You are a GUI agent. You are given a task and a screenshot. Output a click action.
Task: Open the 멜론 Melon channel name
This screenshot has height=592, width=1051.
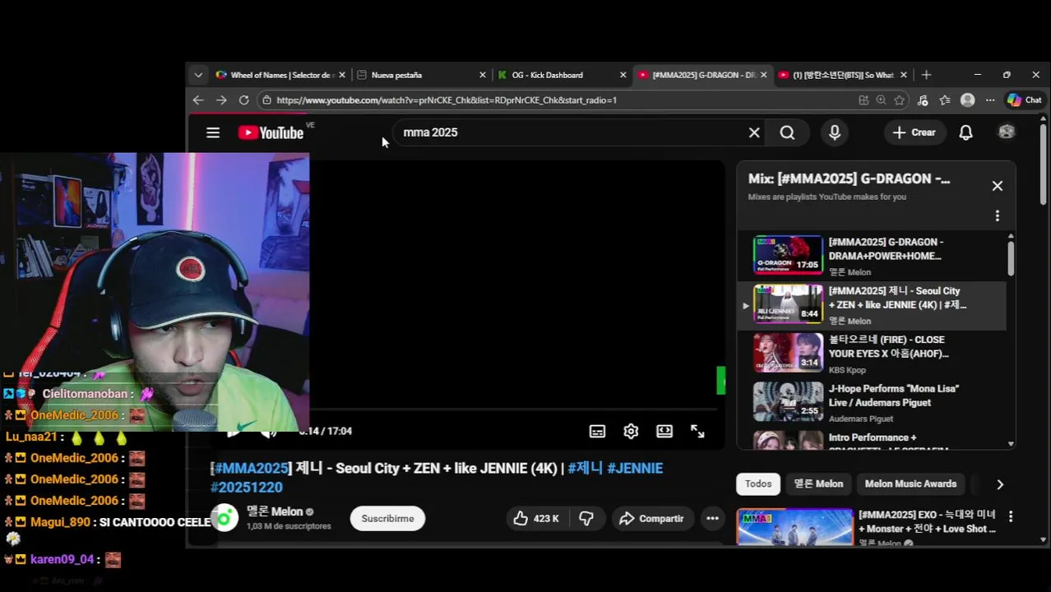pyautogui.click(x=275, y=511)
